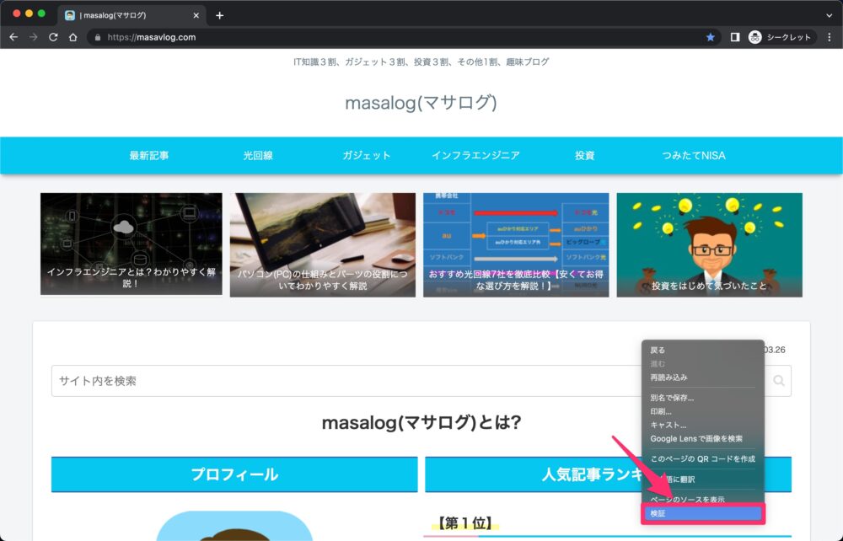The image size is (843, 541).
Task: Click the site tagline starting with IT知識３割
Action: pos(421,62)
